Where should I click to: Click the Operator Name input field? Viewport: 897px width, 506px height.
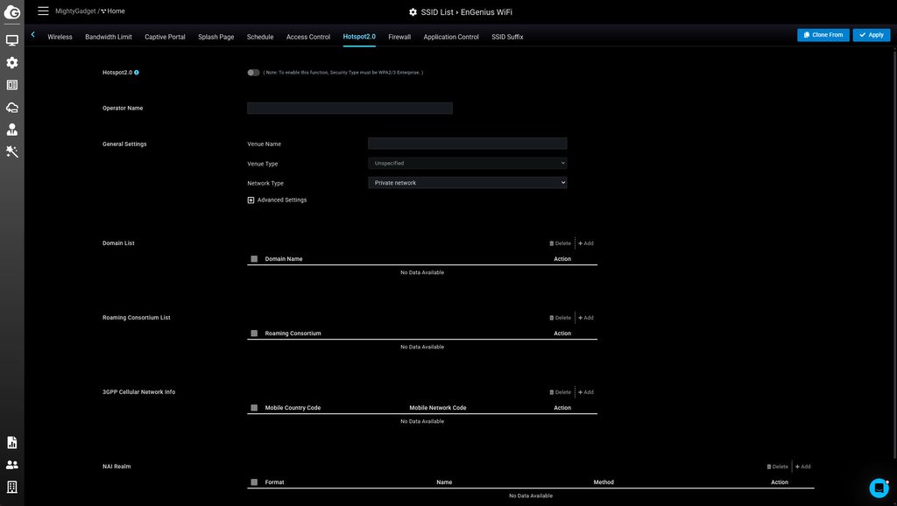pyautogui.click(x=350, y=108)
